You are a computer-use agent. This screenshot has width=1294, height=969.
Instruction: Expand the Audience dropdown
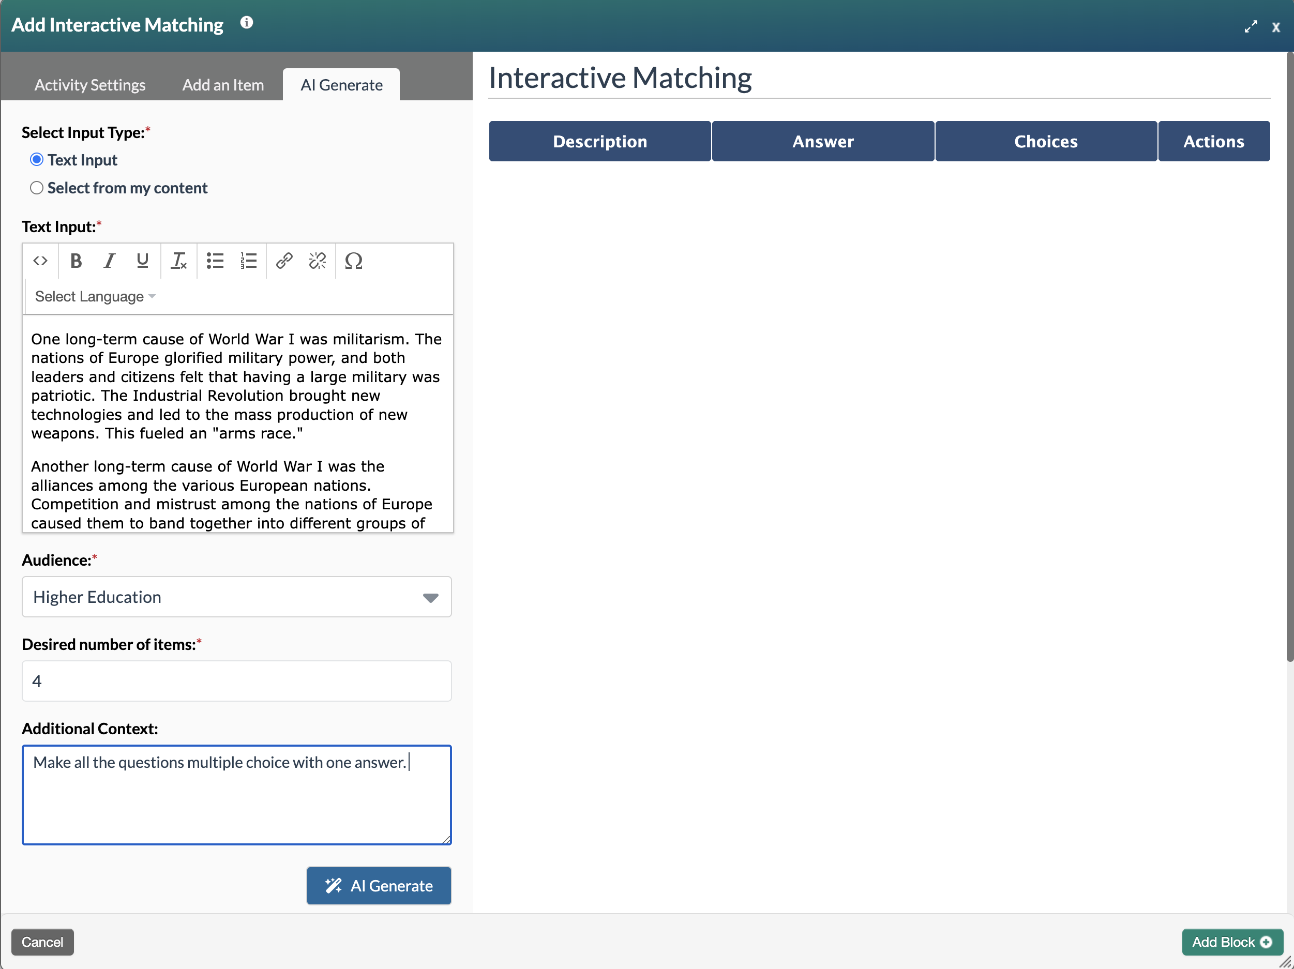click(x=236, y=597)
